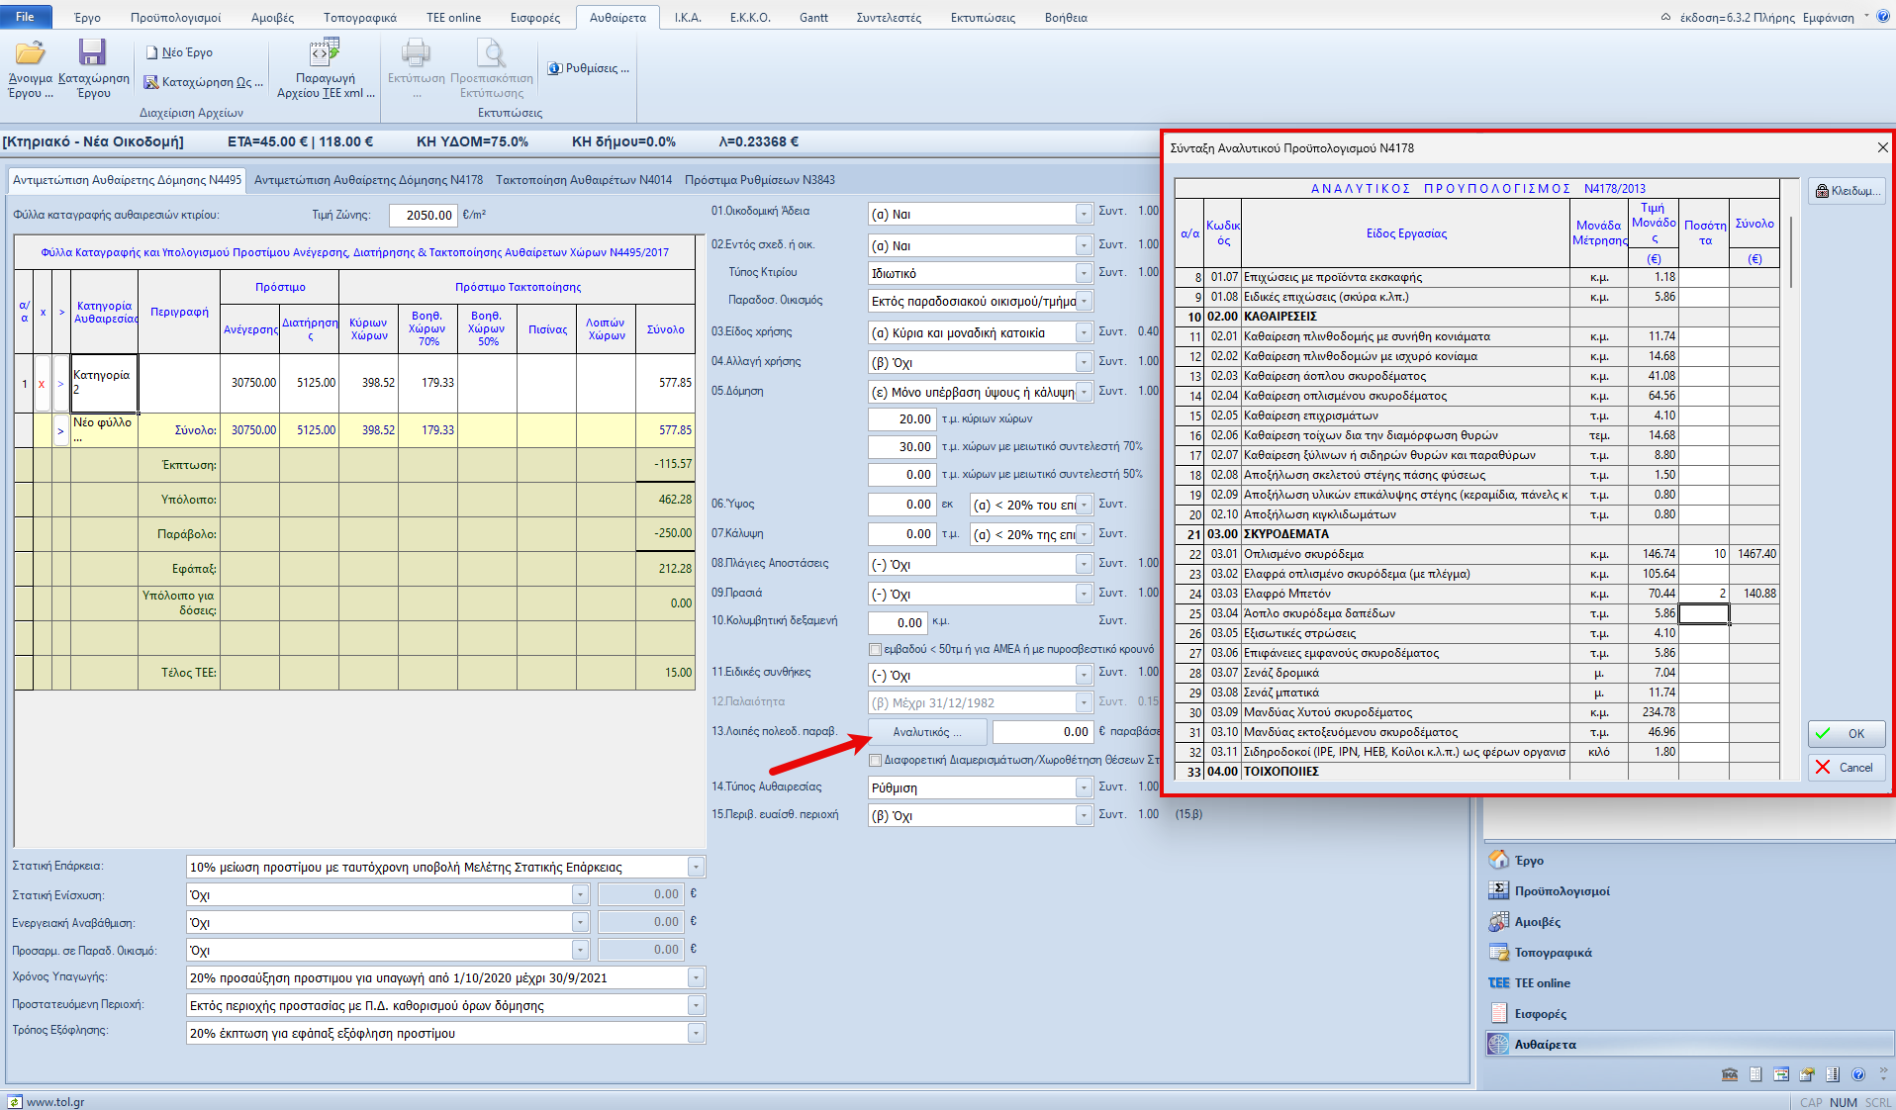Image resolution: width=1896 pixels, height=1110 pixels.
Task: Open Προϋπολογισμοί from the side navigation
Action: (1562, 891)
